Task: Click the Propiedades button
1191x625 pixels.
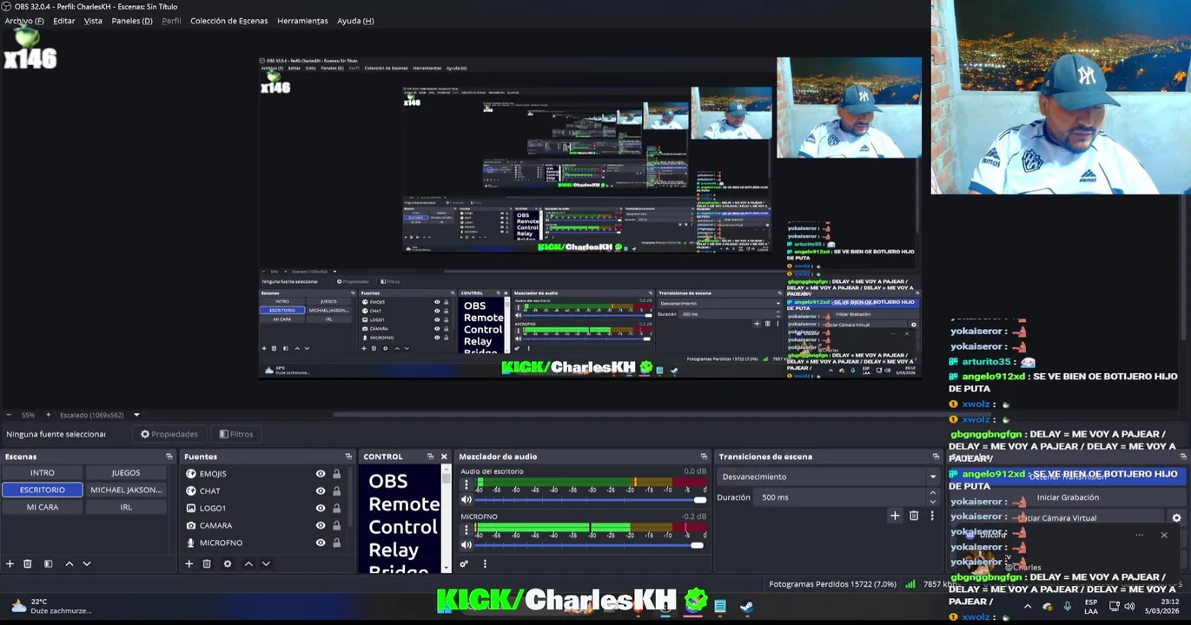Action: (169, 434)
